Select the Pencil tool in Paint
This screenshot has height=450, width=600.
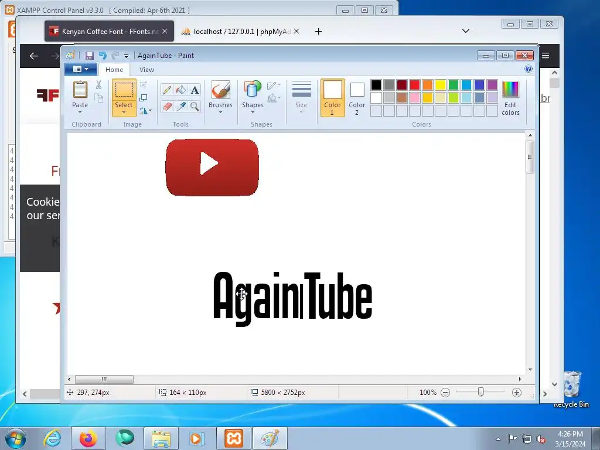pyautogui.click(x=167, y=90)
